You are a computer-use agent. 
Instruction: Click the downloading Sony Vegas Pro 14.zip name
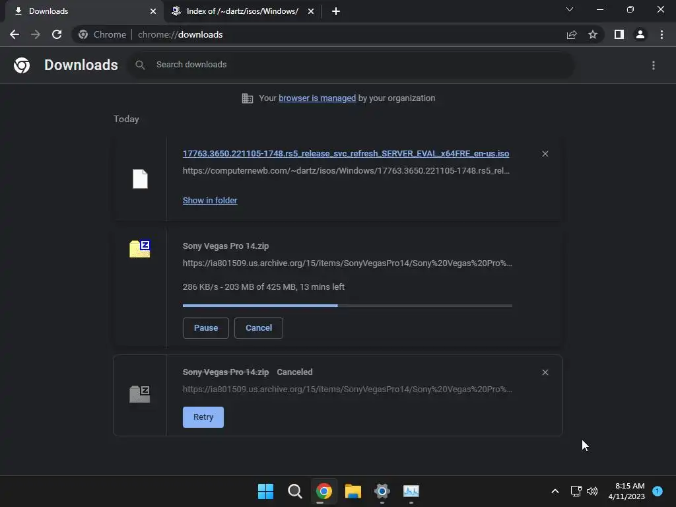coord(226,246)
